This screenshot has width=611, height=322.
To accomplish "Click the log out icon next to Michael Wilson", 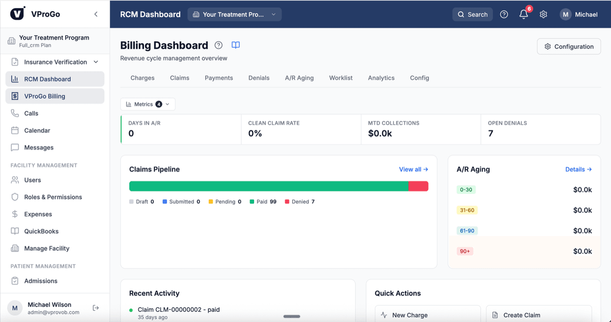I will coord(95,307).
